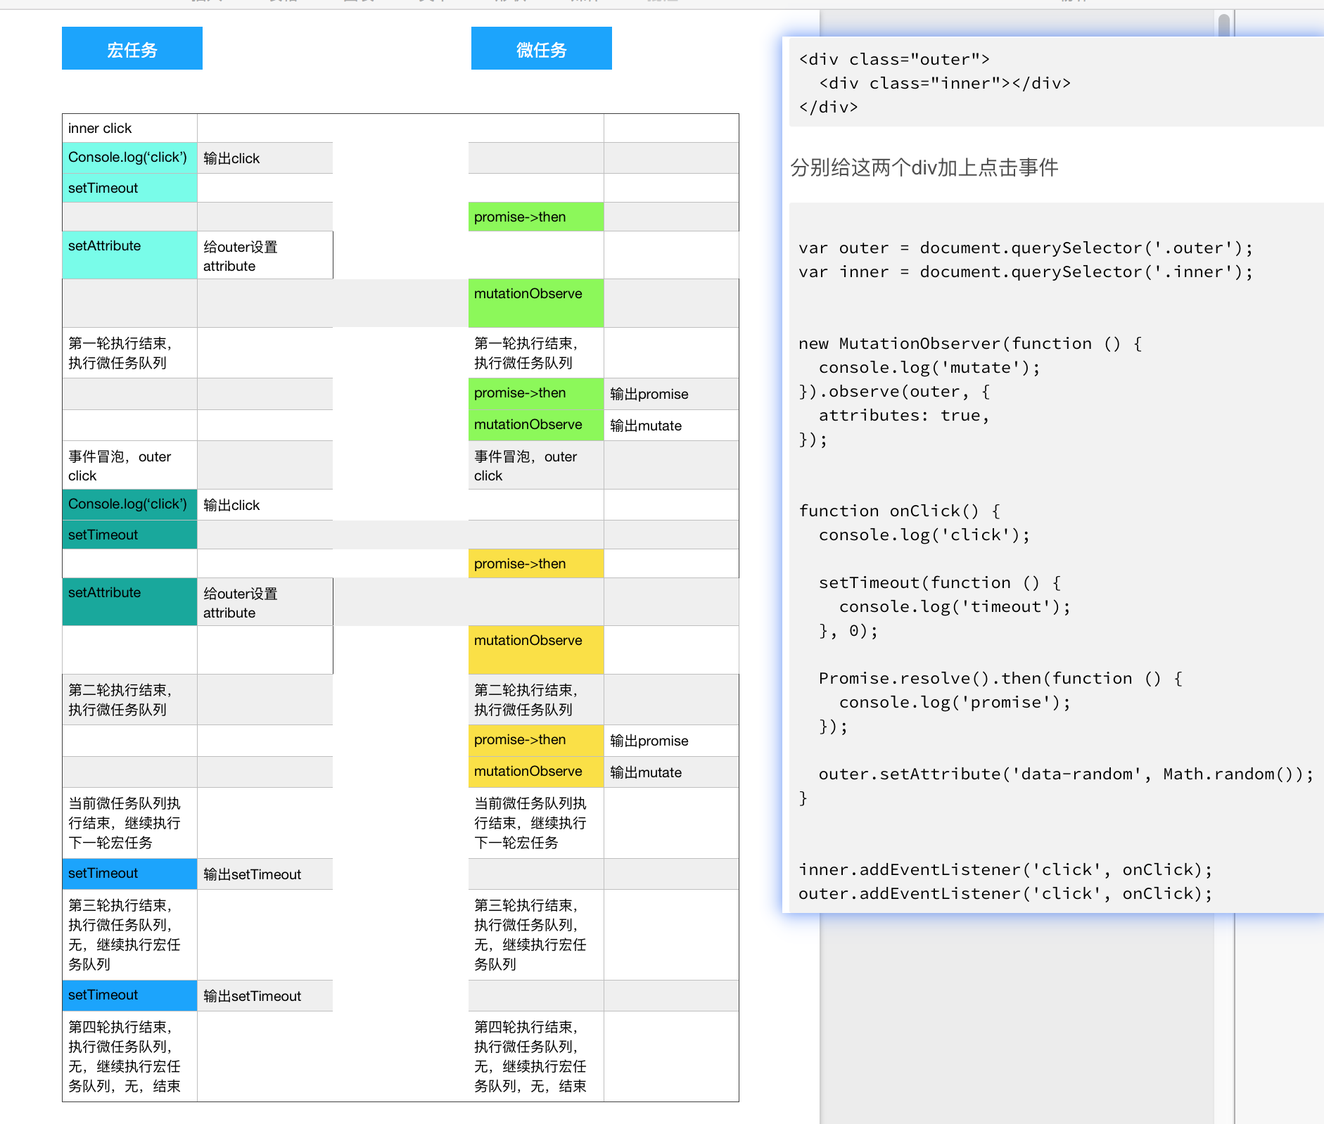Select the dark teal Console.log('click') cell
Screen dimensions: 1324x1124
[x=130, y=504]
